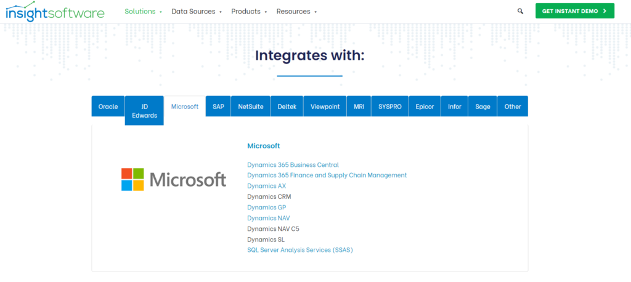Open the Dynamics AX link
This screenshot has height=282, width=631.
266,187
